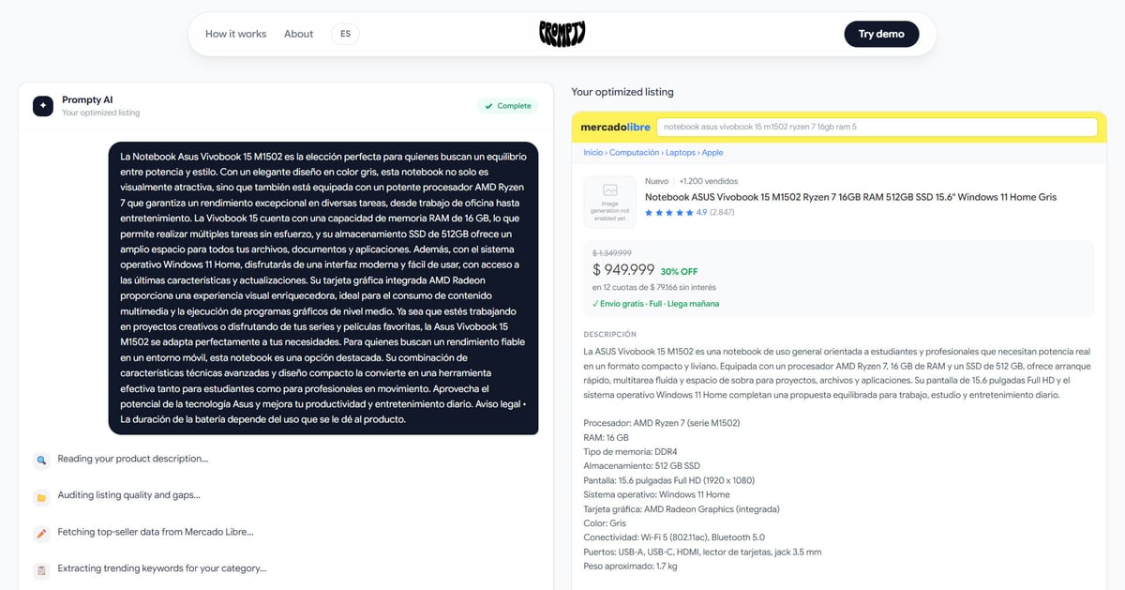Click the Tarjeta gráfica: AMD Radeon line
Viewport: 1125px width, 590px height.
681,509
